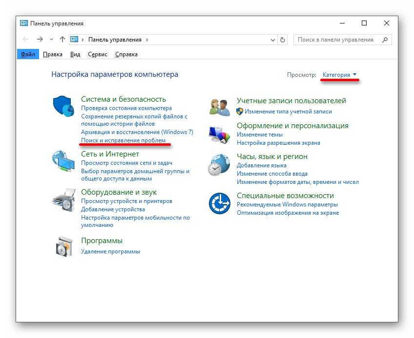This screenshot has height=338, width=414.
Task: Go up one level with up arrow
Action: click(x=62, y=40)
